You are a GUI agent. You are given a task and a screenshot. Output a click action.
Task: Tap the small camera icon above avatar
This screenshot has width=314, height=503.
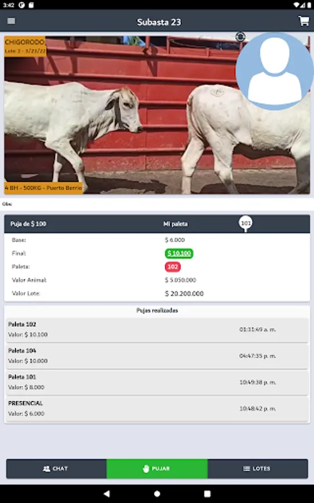tap(240, 36)
